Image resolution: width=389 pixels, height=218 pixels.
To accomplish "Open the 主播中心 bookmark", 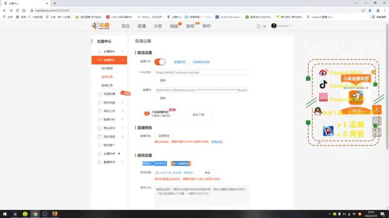I will point(175,17).
